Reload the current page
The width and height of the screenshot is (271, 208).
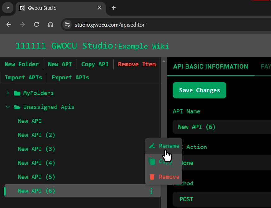pyautogui.click(x=36, y=25)
